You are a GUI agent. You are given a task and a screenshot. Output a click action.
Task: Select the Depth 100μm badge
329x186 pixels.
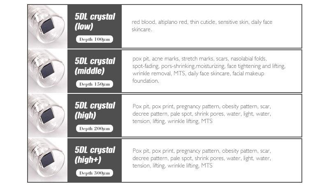point(95,39)
